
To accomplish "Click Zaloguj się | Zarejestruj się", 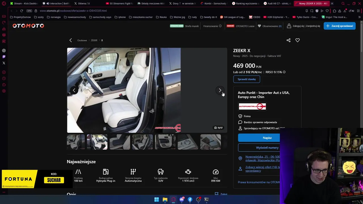I will pyautogui.click(x=303, y=26).
